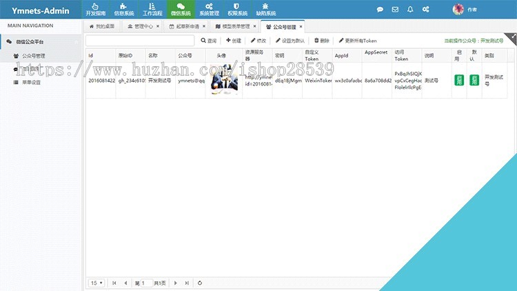Open the chat messages icon in header
517x291 pixels.
[x=380, y=9]
